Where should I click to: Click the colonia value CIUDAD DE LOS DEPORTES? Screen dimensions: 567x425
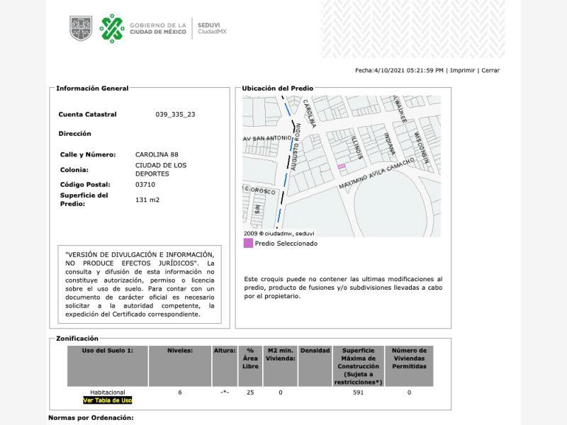161,169
